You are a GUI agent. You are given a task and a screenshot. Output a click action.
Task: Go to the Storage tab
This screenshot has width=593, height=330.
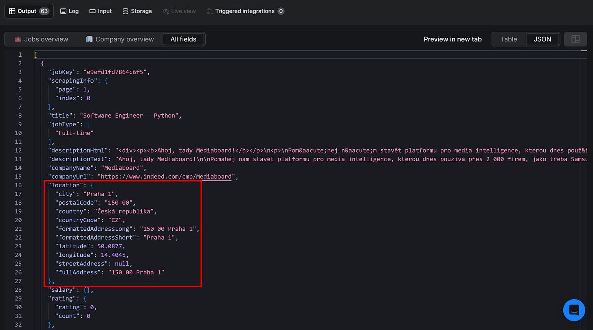pos(137,11)
